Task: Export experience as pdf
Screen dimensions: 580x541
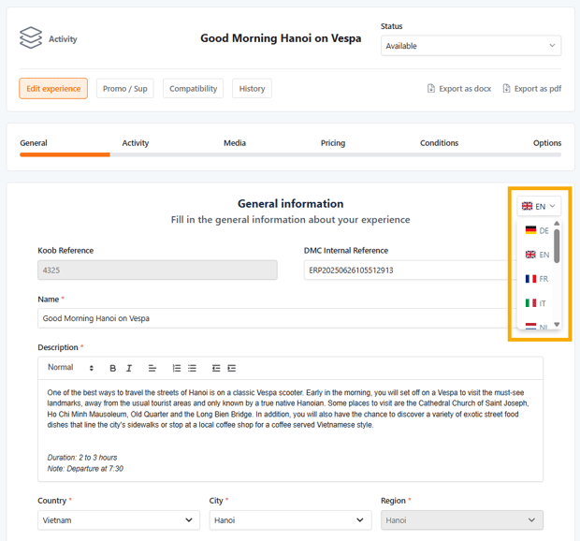Action: 531,89
